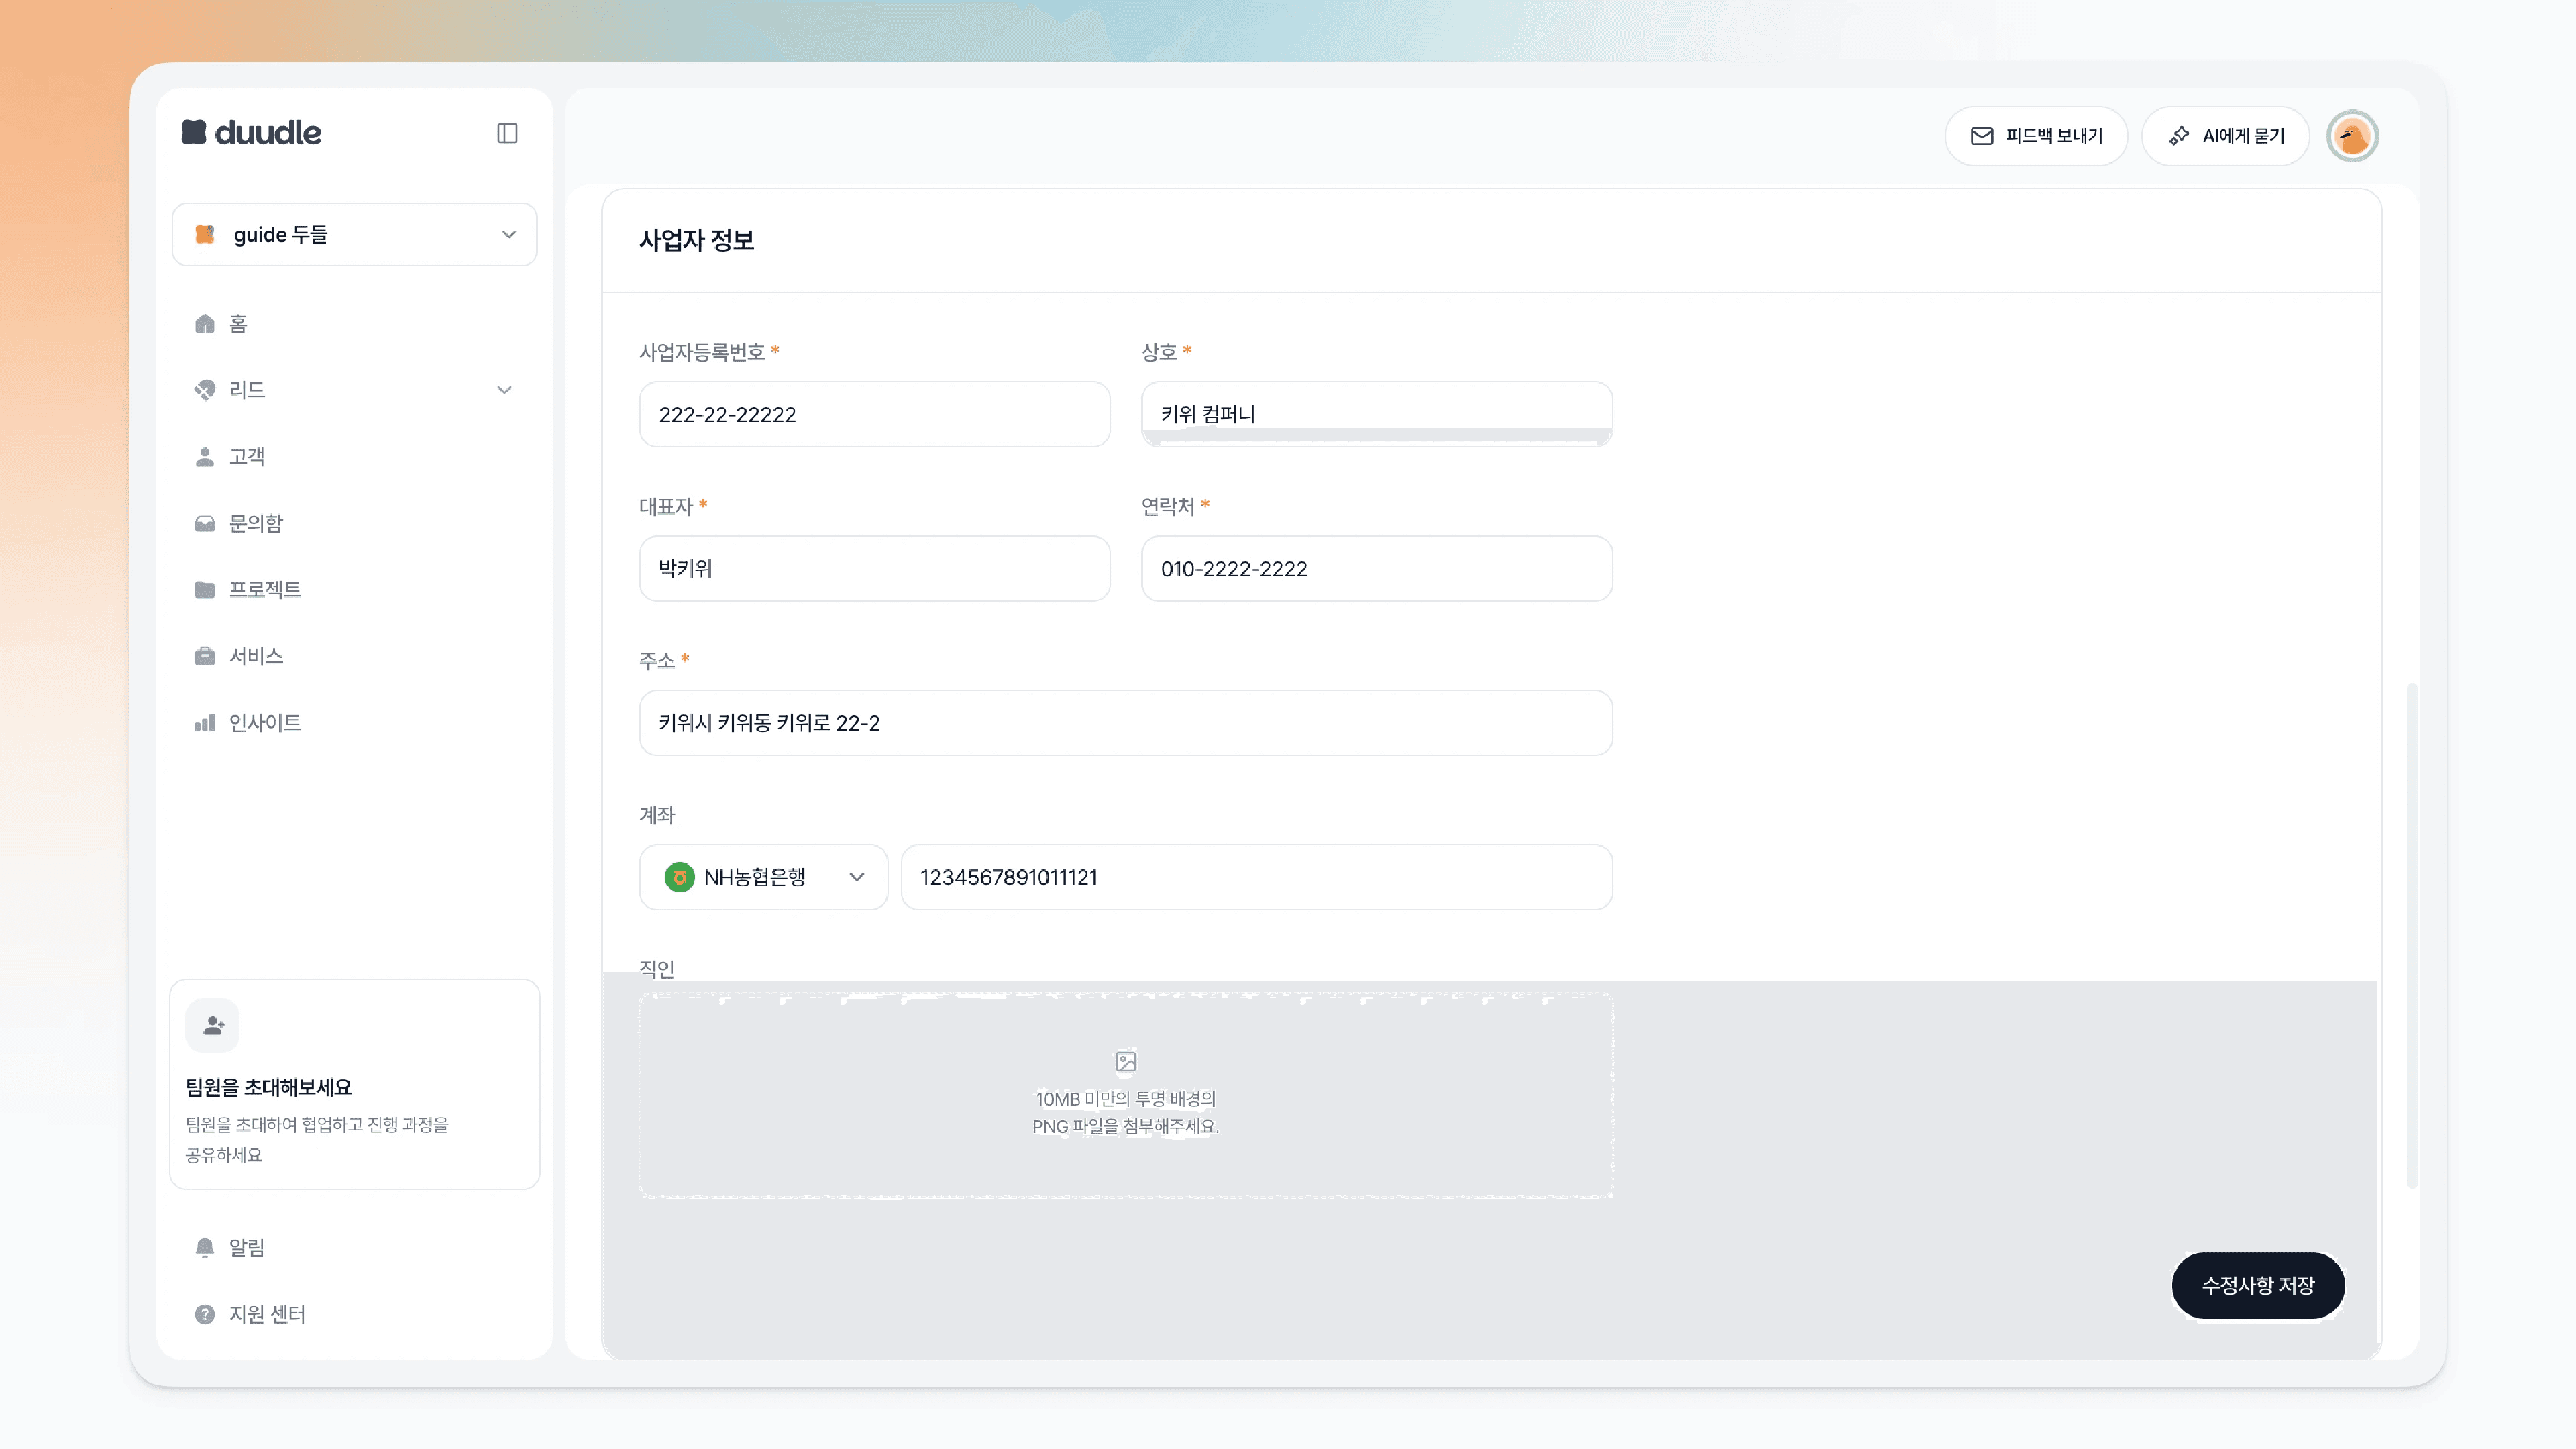Screen dimensions: 2576x1449
Task: Expand the 리드 submenu chevron
Action: pyautogui.click(x=504, y=390)
